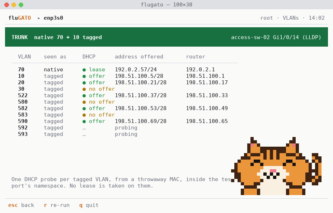Click the amber dot on VLAN 583 row
The width and height of the screenshot is (333, 213).
(84, 115)
